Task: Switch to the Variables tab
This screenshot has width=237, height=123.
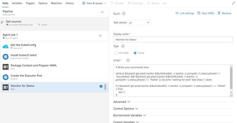Action: click(x=17, y=3)
